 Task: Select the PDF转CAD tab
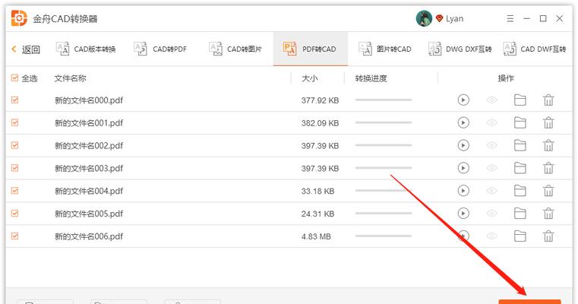tap(310, 49)
